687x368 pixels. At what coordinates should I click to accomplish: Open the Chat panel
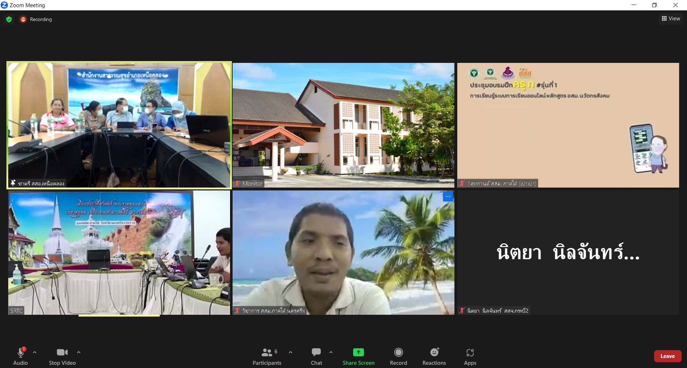click(x=316, y=357)
